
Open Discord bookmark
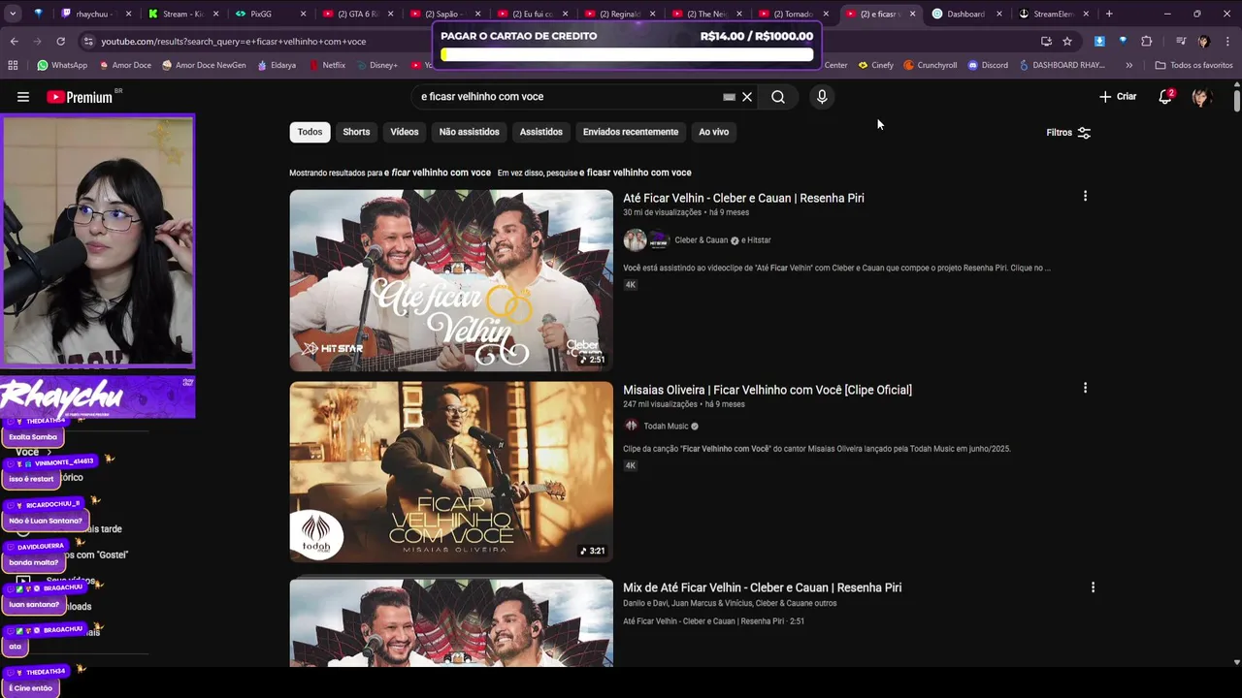click(987, 65)
